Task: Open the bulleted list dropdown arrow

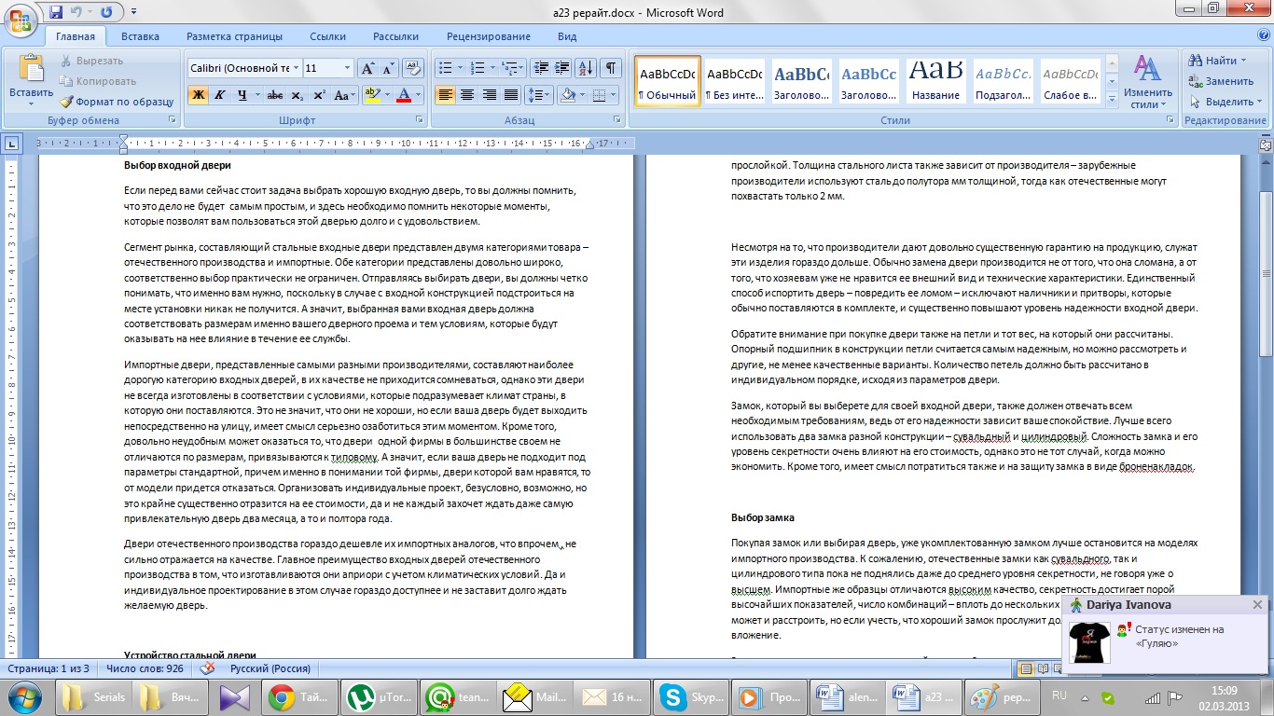Action: pyautogui.click(x=459, y=68)
